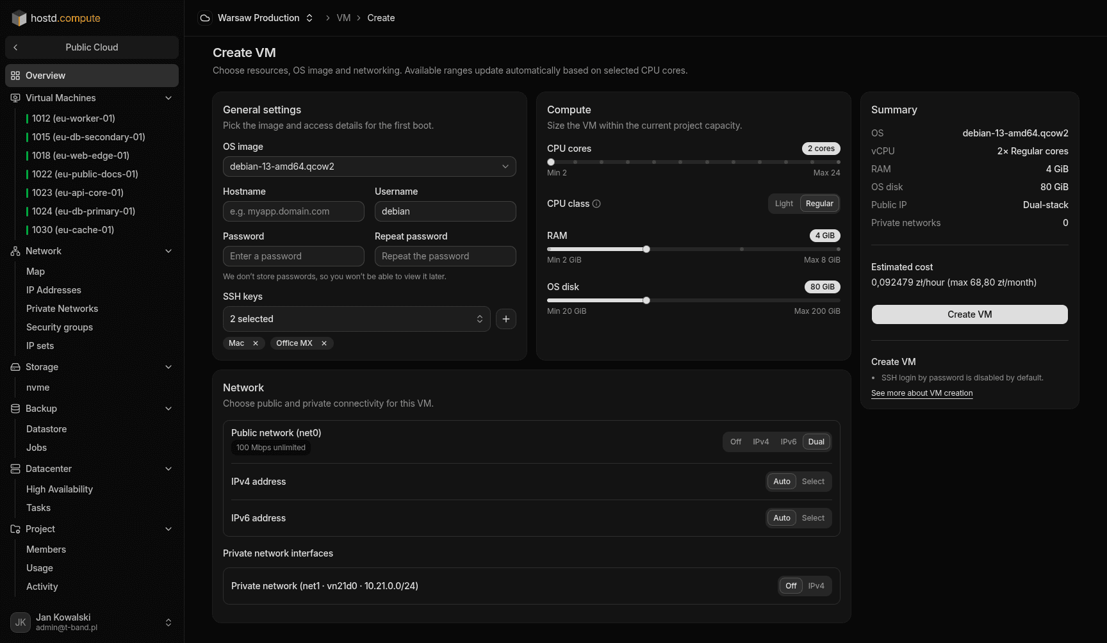This screenshot has height=643, width=1107.
Task: Open the Overview page
Action: [92, 76]
